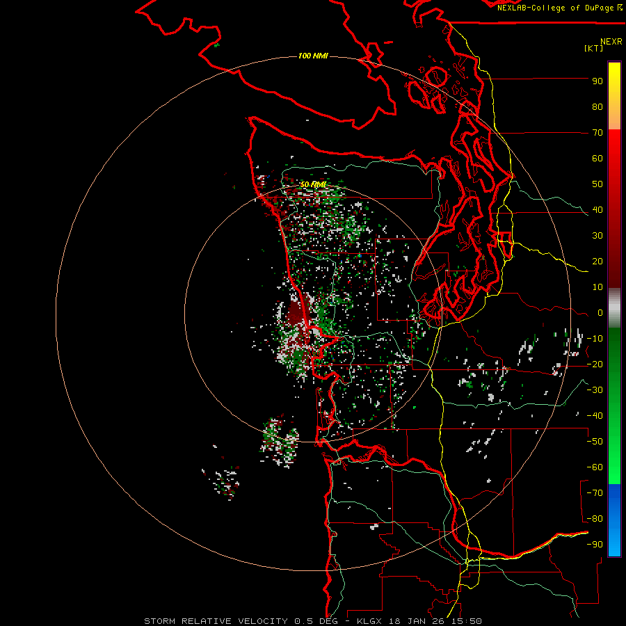Click the 0 knot scale label

pos(600,313)
